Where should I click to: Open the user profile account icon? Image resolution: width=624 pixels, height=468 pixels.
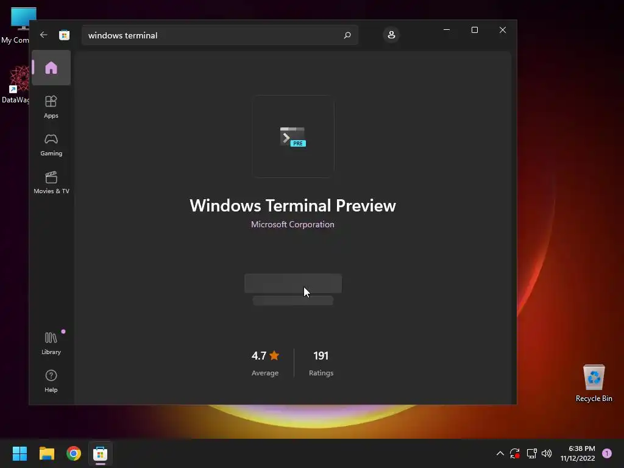click(x=391, y=35)
